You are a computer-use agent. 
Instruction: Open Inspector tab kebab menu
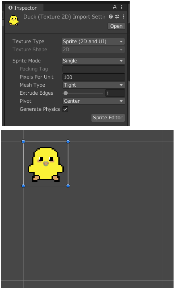pos(122,7)
